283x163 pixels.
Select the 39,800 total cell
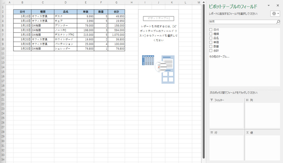(116, 39)
